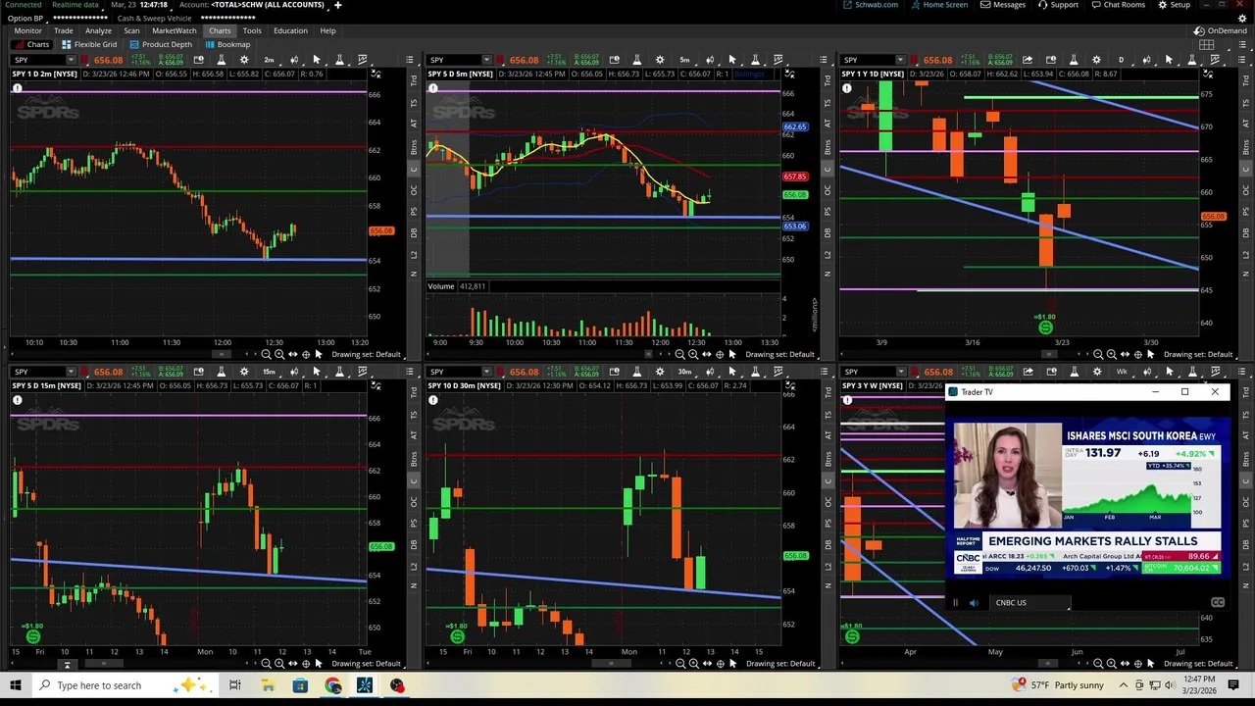Open the Trade tab
The width and height of the screenshot is (1255, 706).
coord(63,30)
